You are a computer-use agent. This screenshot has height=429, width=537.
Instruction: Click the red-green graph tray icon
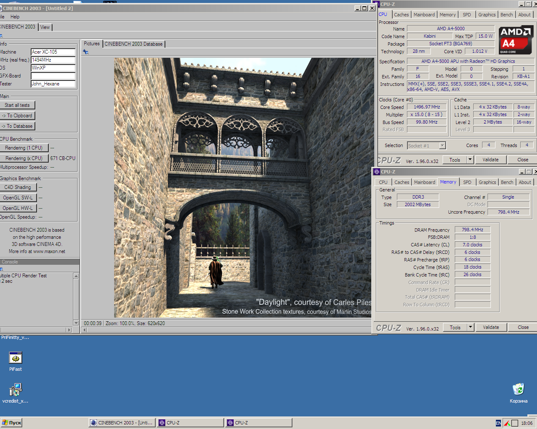coord(507,423)
